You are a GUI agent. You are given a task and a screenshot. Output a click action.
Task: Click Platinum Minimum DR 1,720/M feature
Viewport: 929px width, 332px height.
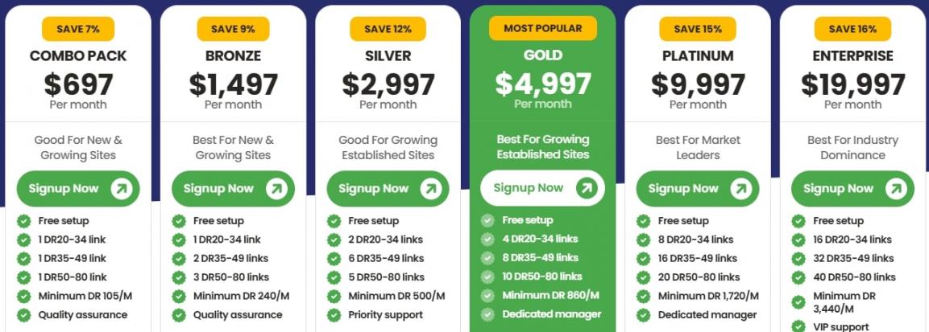pyautogui.click(x=708, y=296)
